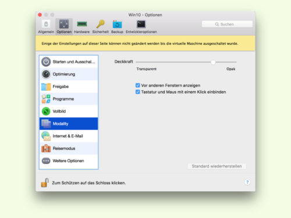291x218 pixels.
Task: Open Sicherheit key icon tab
Action: point(100,27)
